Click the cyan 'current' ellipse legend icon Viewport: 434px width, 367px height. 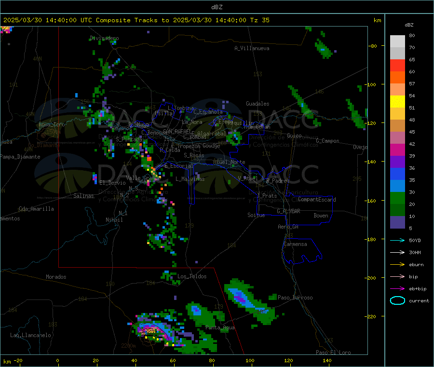click(x=397, y=300)
